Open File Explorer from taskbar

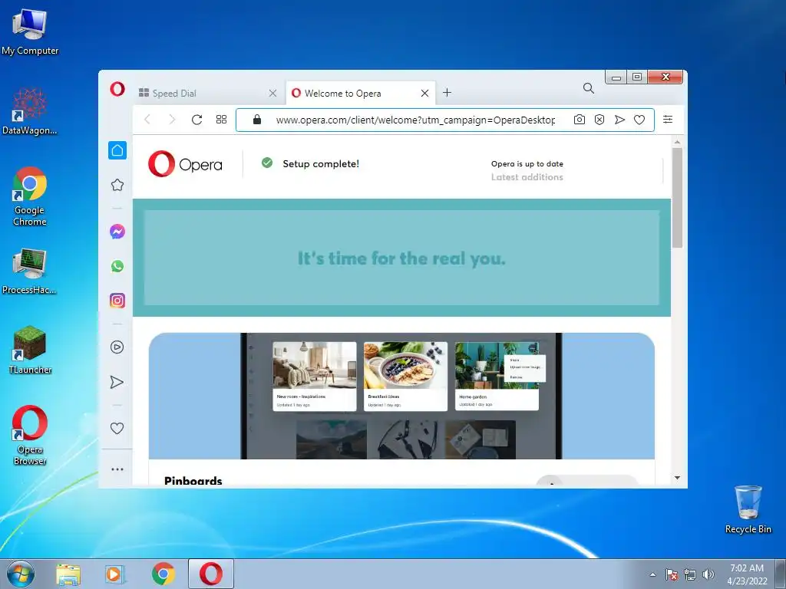pyautogui.click(x=68, y=574)
